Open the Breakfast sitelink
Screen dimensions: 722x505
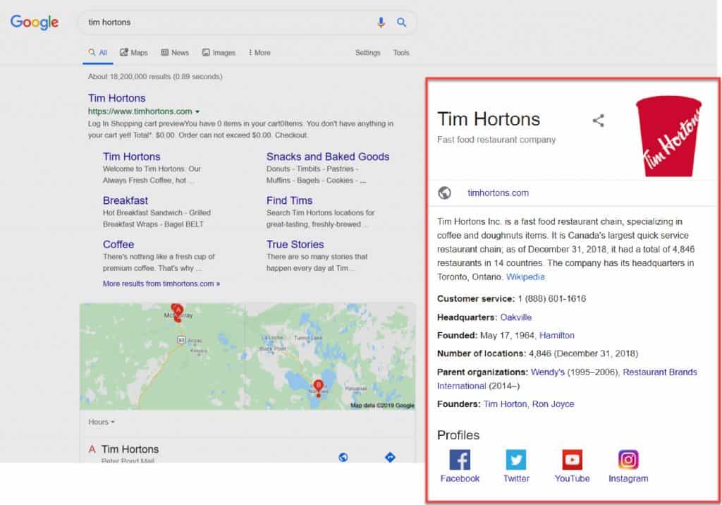(x=126, y=200)
